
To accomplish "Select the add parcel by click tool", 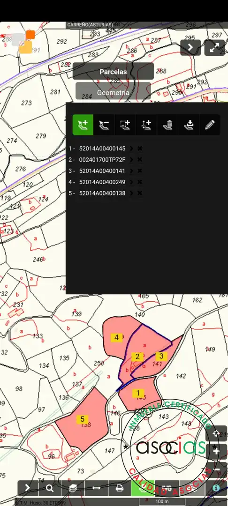I will (x=83, y=125).
